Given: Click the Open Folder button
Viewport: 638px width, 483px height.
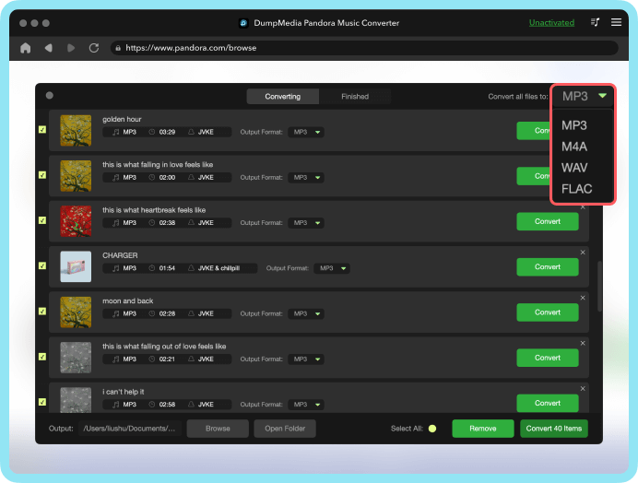Looking at the screenshot, I should [285, 429].
